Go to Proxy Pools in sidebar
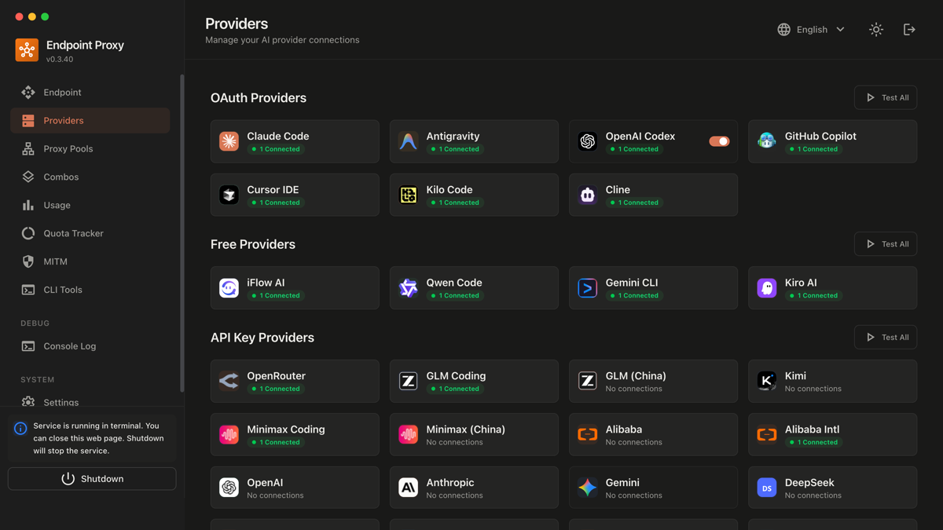The height and width of the screenshot is (530, 943). [x=90, y=149]
